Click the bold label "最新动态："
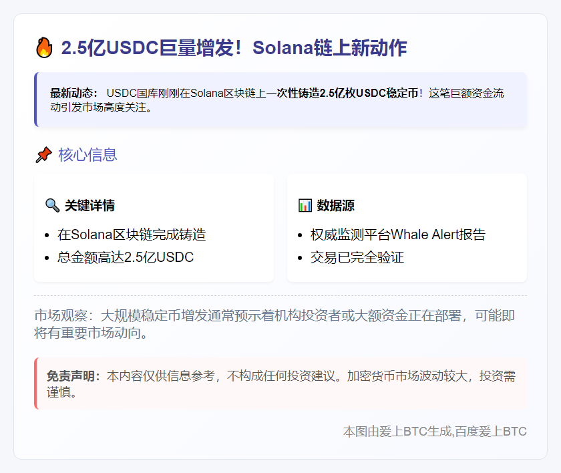The image size is (561, 473). (73, 94)
